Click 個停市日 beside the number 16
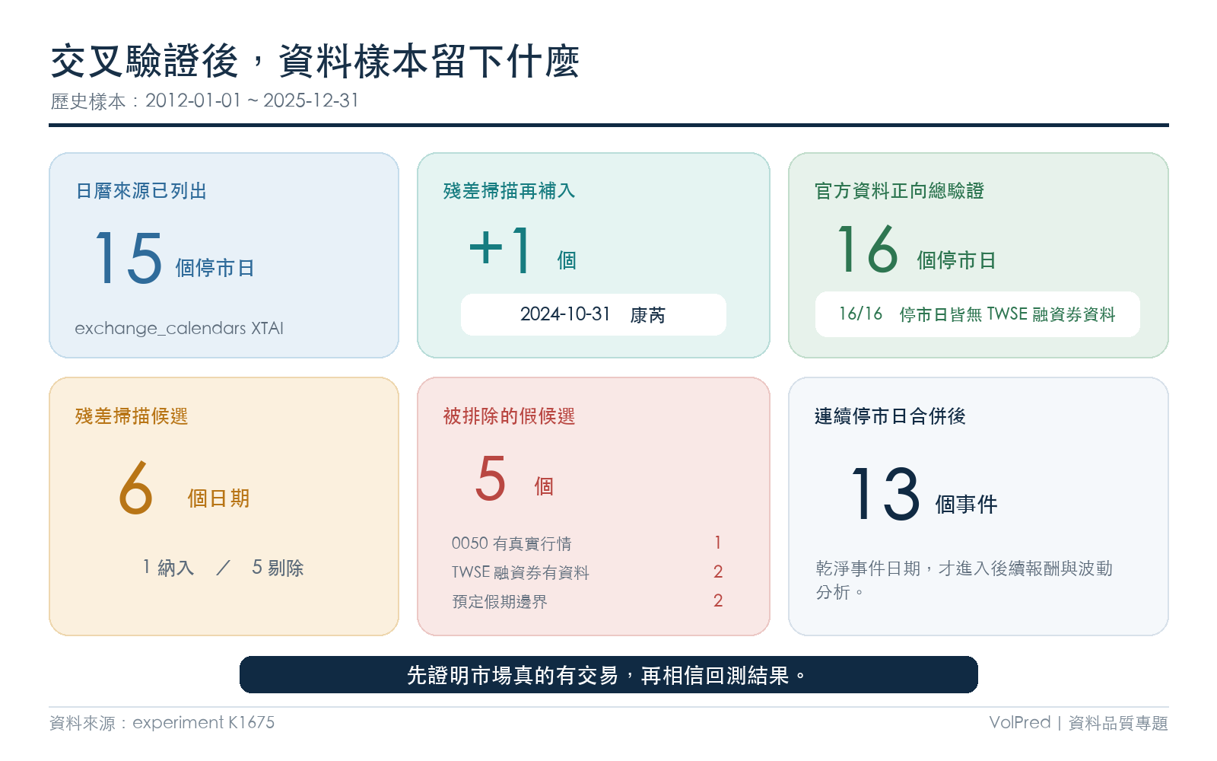 coord(956,260)
